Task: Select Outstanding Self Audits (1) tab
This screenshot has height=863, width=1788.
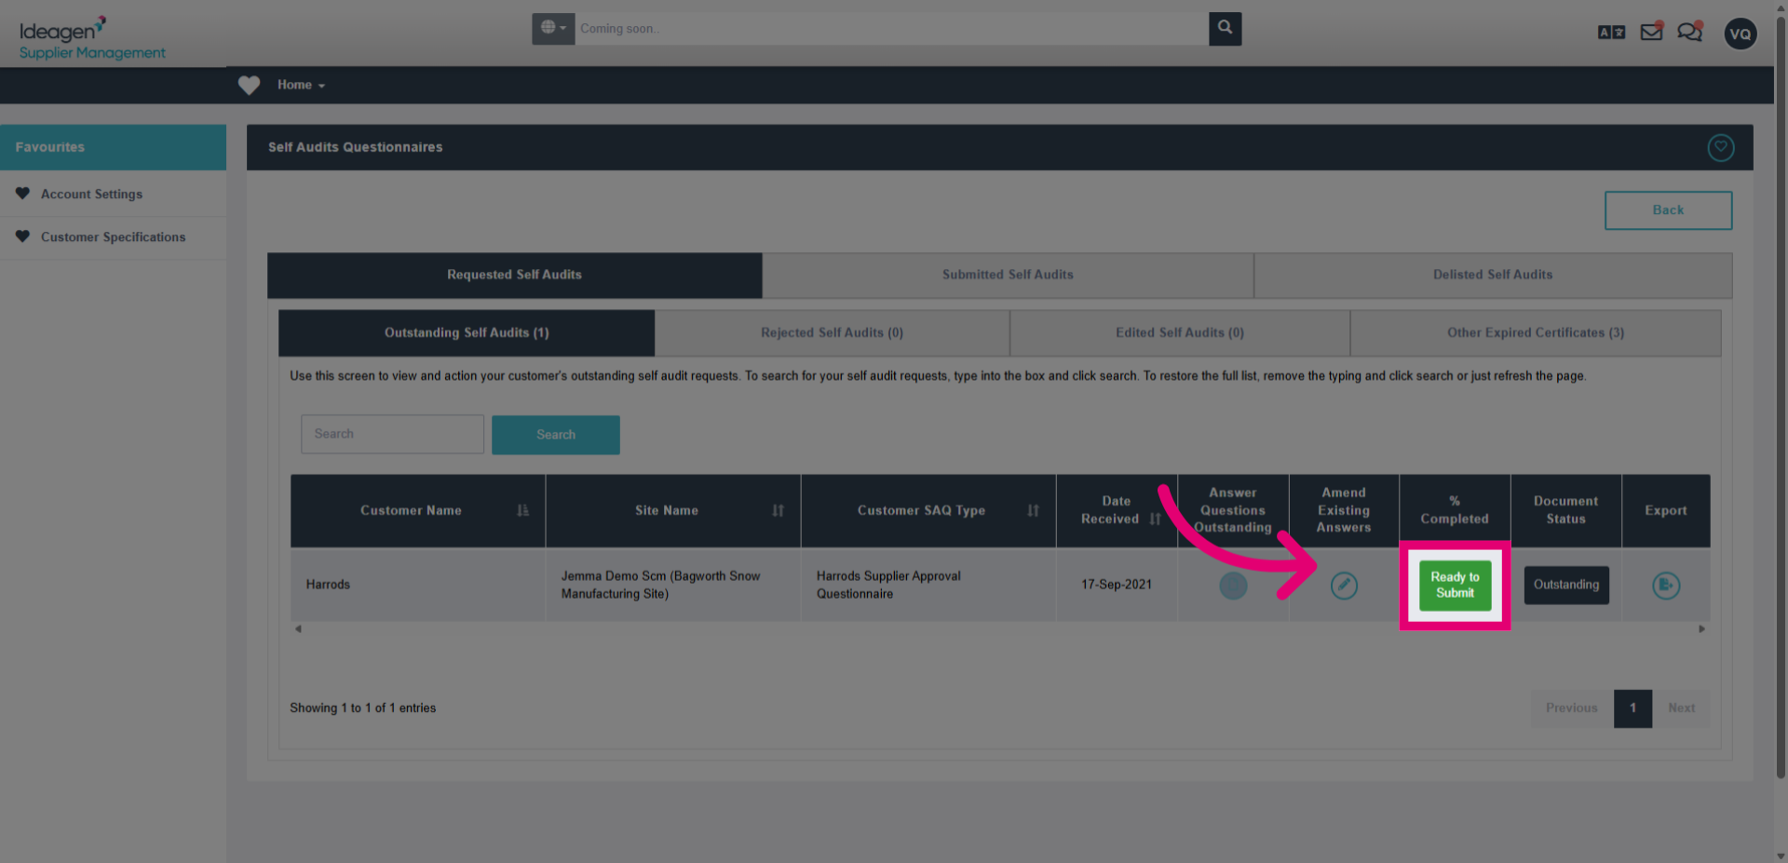Action: point(467,332)
